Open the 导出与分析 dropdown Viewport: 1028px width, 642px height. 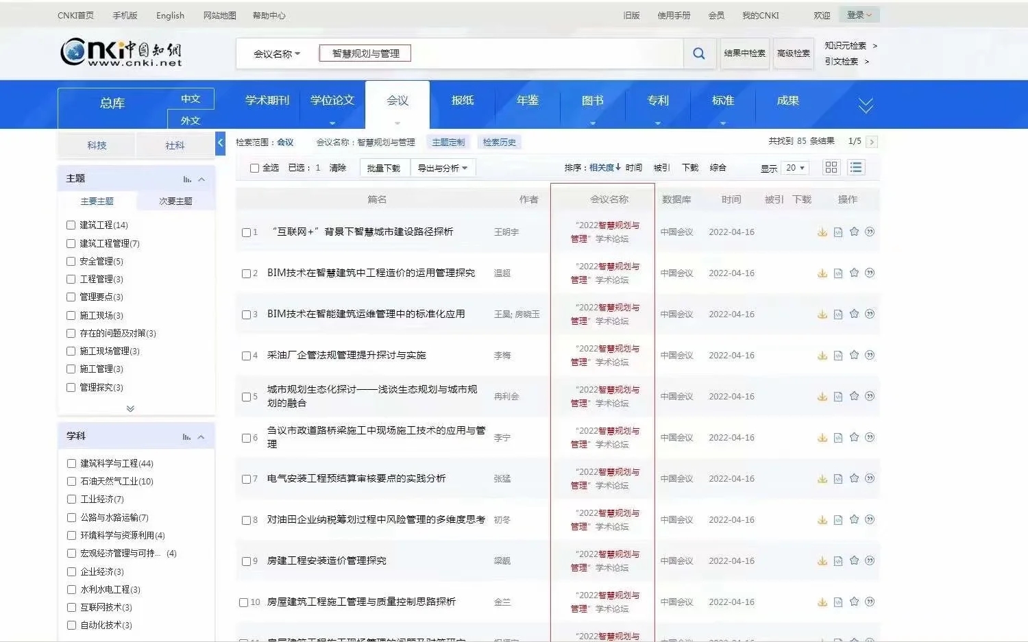tap(443, 168)
